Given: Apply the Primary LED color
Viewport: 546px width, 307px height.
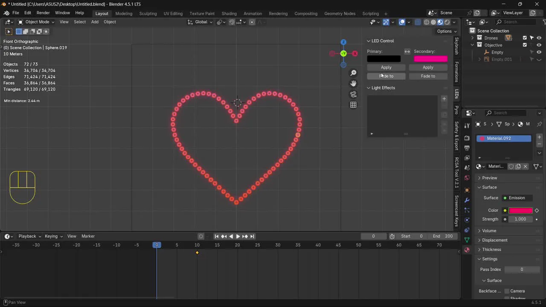Looking at the screenshot, I should [386, 67].
